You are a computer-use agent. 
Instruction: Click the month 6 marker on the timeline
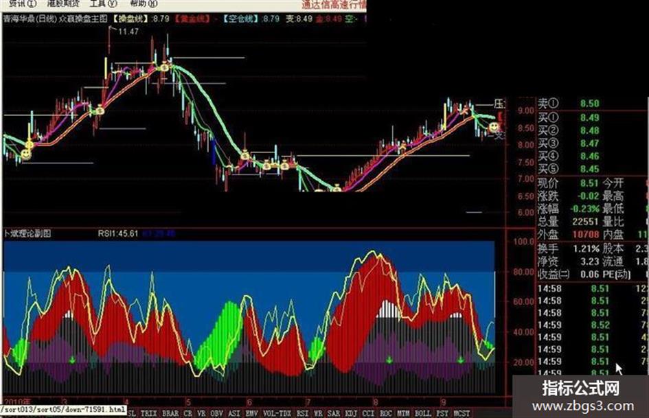point(249,402)
